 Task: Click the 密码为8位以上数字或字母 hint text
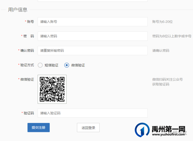coord(172,36)
